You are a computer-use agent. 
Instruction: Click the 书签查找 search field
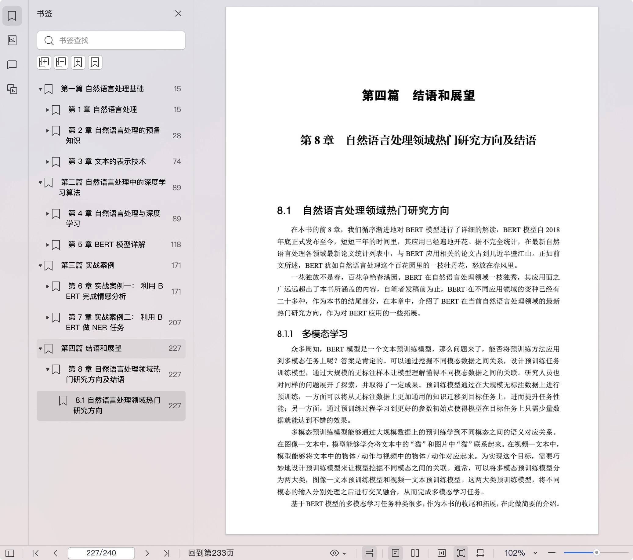click(111, 40)
